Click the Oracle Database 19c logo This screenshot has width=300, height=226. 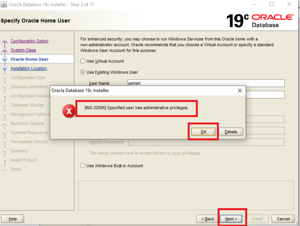pyautogui.click(x=260, y=21)
